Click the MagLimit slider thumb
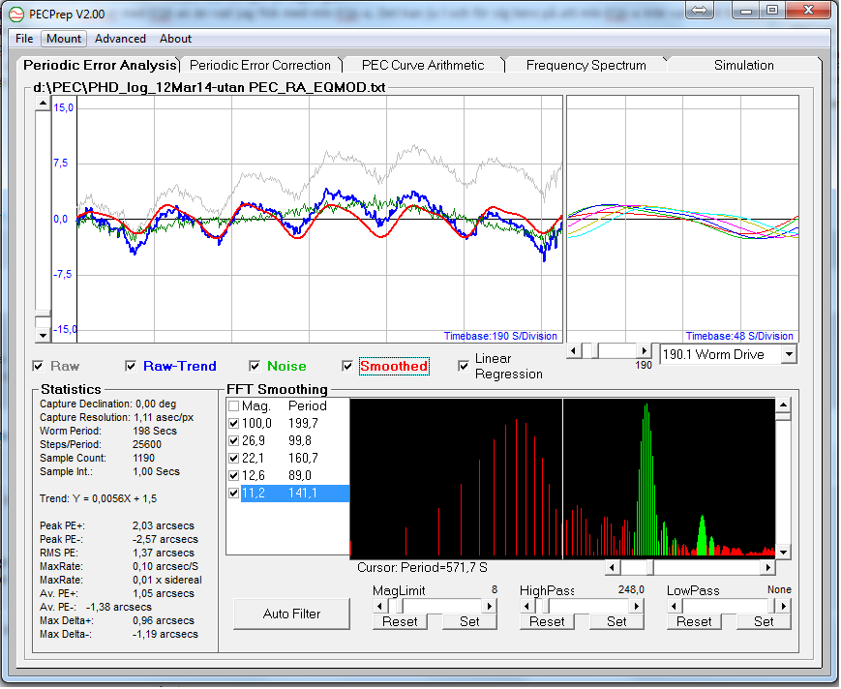Image resolution: width=841 pixels, height=689 pixels. (400, 607)
